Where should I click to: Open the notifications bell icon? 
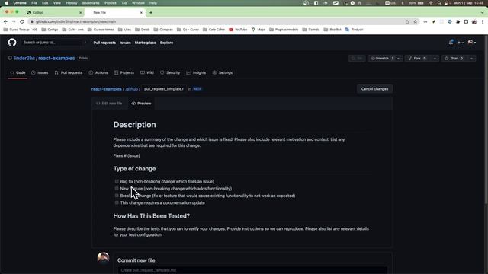(x=451, y=43)
